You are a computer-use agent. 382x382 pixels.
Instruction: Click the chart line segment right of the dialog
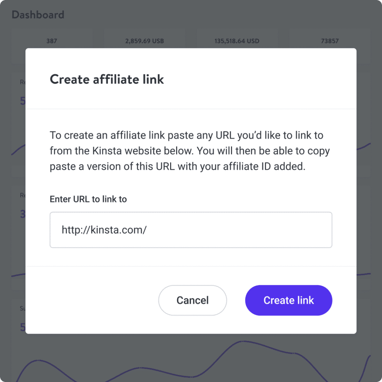(364, 147)
